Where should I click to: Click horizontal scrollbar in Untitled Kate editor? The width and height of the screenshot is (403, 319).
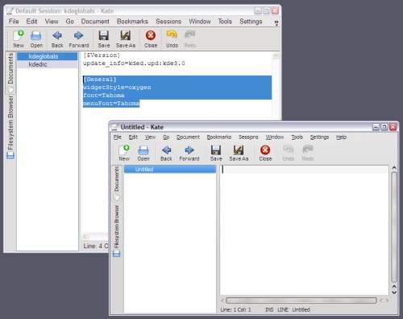click(301, 301)
